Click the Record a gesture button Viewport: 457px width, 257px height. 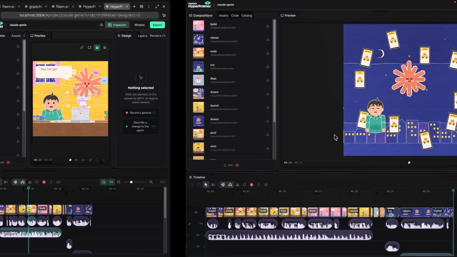tap(141, 112)
